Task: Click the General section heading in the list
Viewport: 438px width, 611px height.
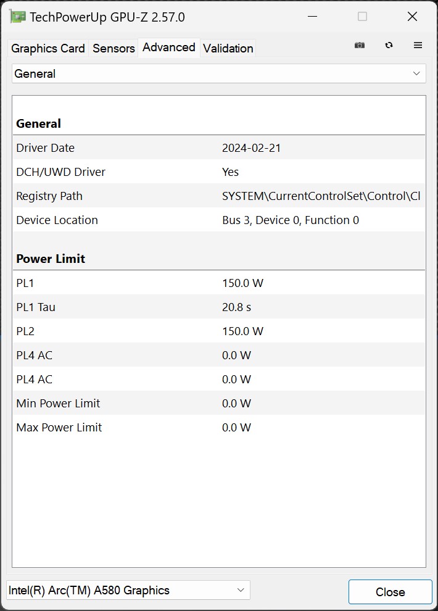Action: point(38,123)
